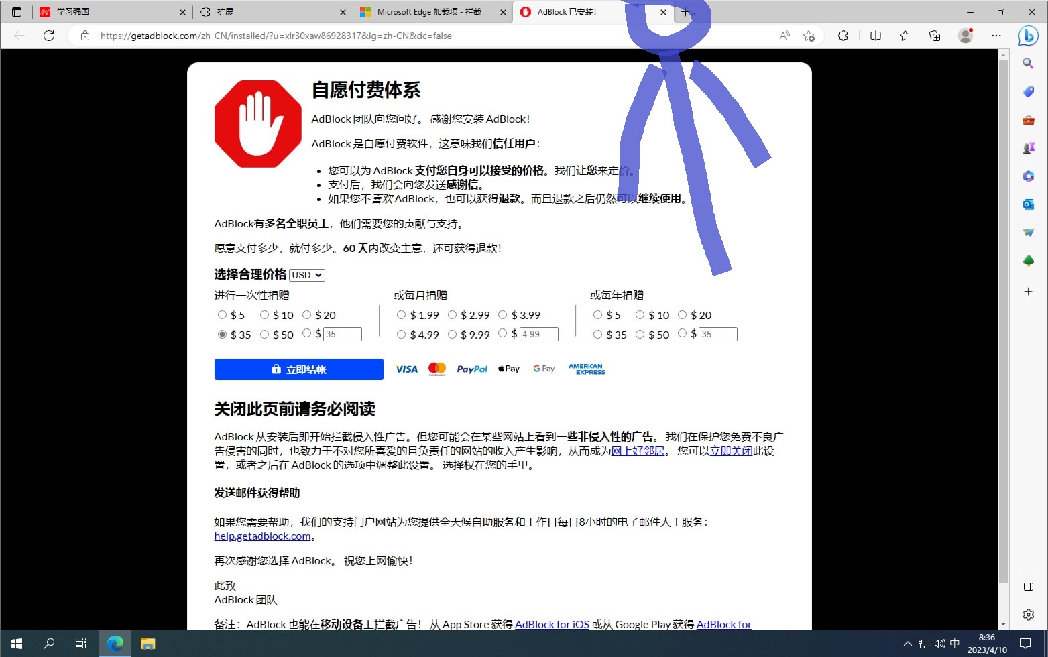Image resolution: width=1048 pixels, height=657 pixels.
Task: Toggle split screen view icon
Action: click(875, 36)
